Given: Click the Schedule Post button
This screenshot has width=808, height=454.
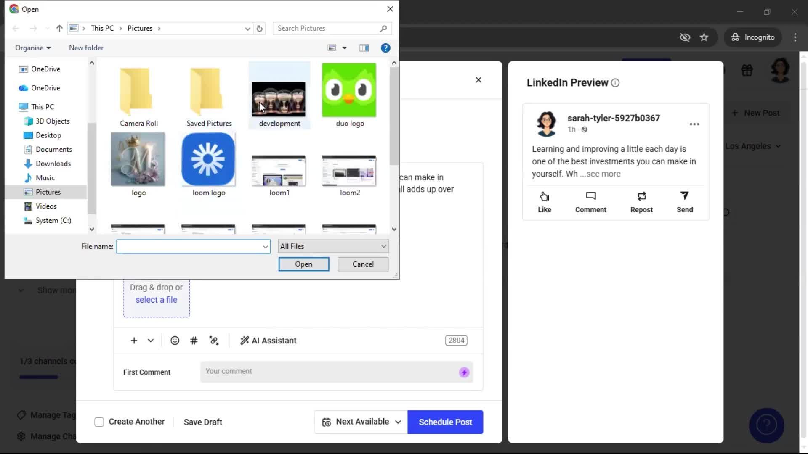Looking at the screenshot, I should pos(445,422).
